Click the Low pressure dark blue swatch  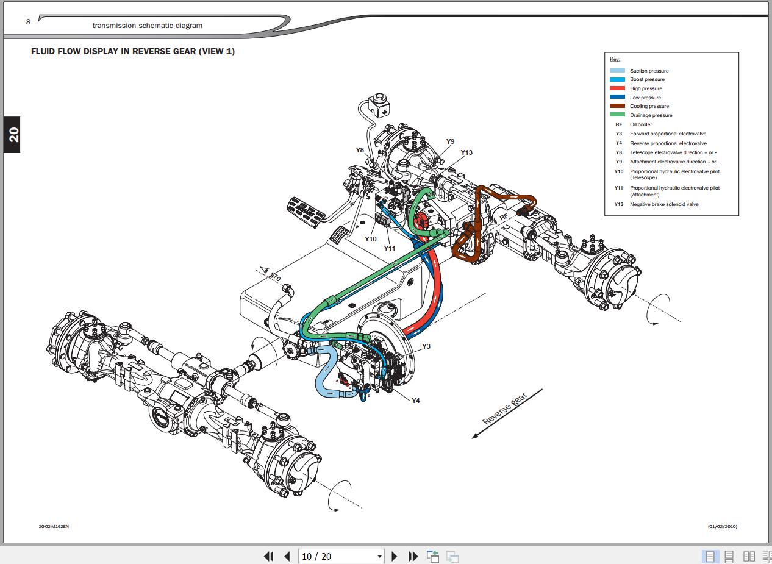[617, 97]
